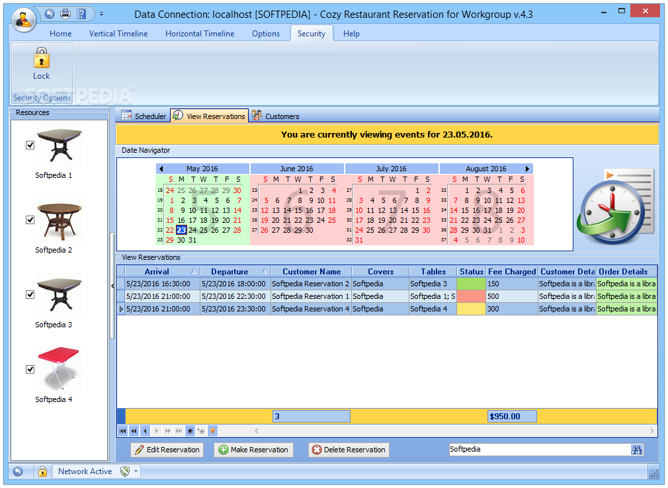Jump to first record in navigator
Screen dimensions: 668x488
[x=123, y=431]
